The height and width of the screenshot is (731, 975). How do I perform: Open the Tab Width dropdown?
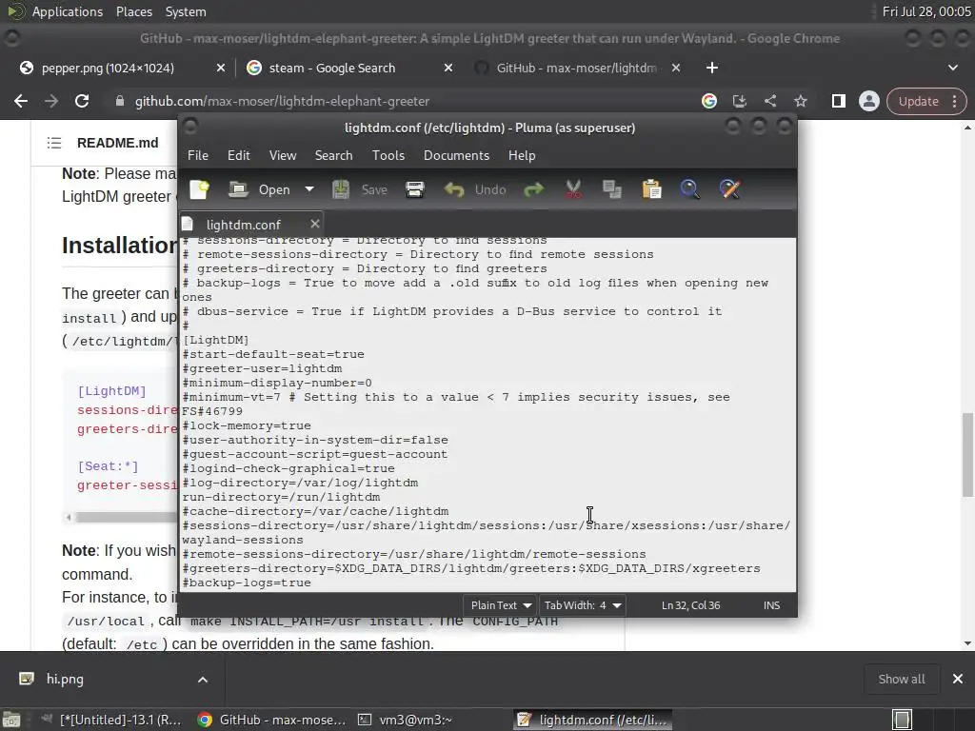(582, 605)
